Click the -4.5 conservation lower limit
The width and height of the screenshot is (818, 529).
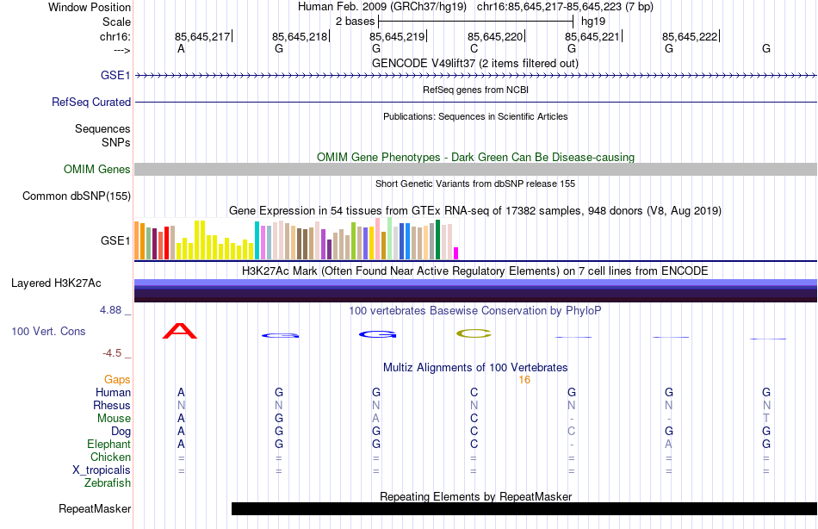tap(112, 353)
